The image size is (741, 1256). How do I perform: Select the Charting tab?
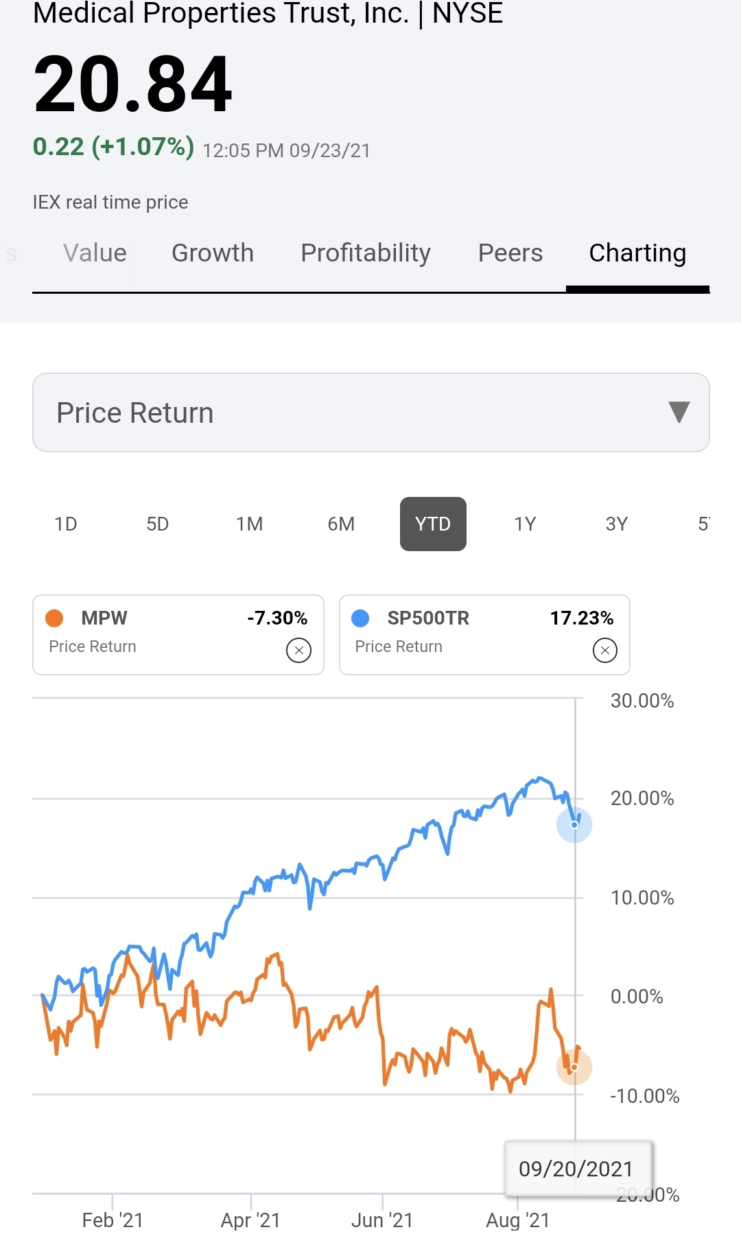637,253
